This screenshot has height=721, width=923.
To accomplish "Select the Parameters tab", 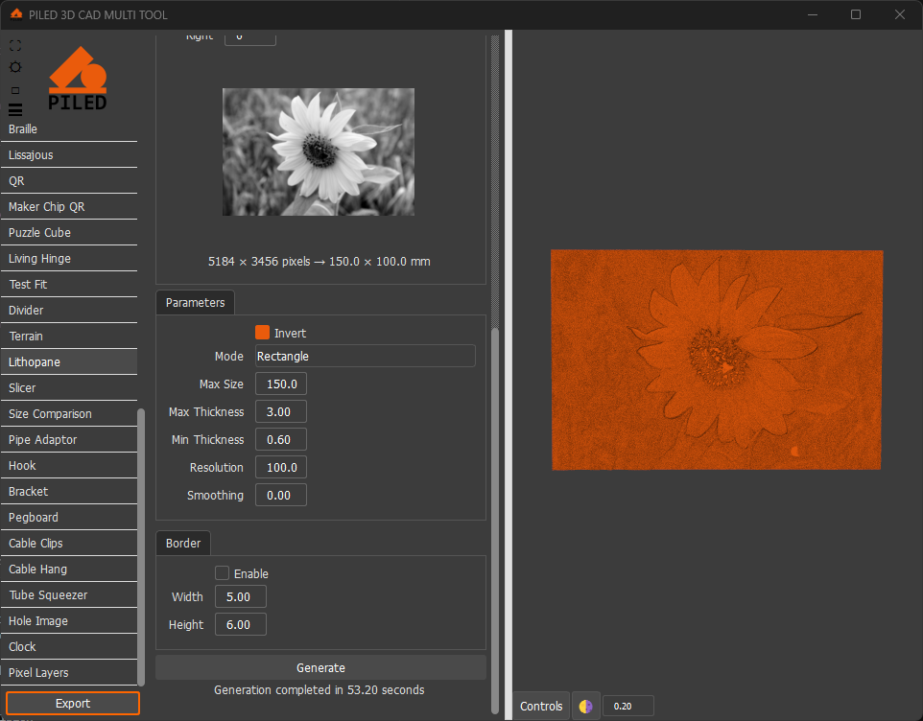I will coord(195,303).
